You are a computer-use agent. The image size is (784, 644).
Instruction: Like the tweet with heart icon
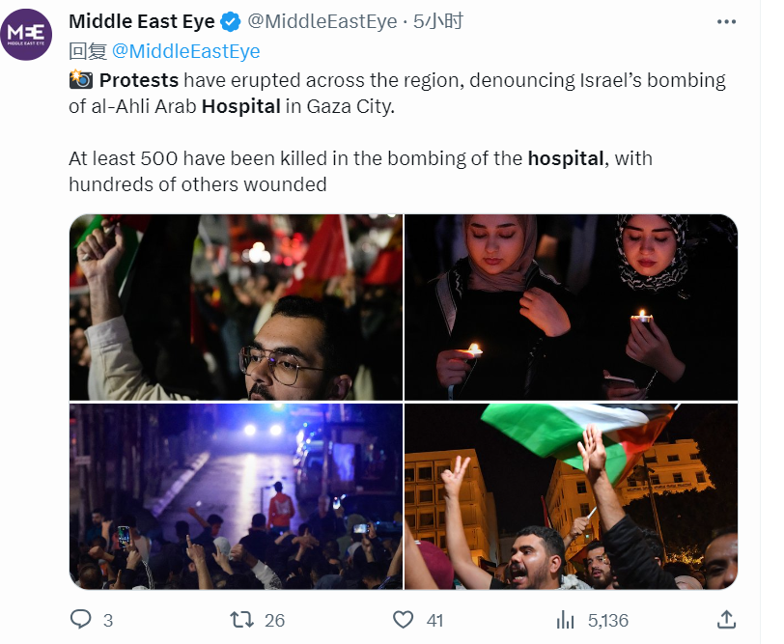(403, 620)
